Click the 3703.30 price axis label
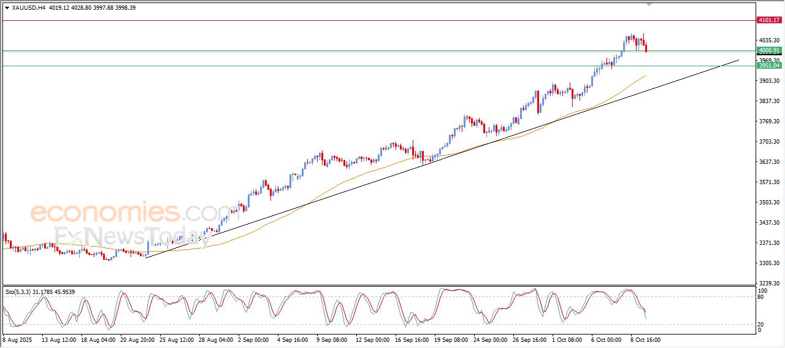The height and width of the screenshot is (348, 785). 768,142
